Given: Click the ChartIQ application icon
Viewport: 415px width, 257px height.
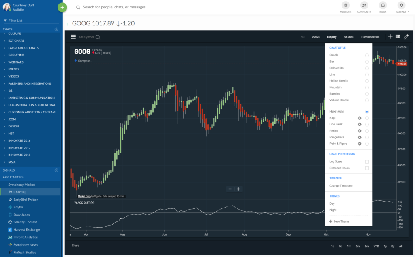Looking at the screenshot, I should (x=10, y=192).
